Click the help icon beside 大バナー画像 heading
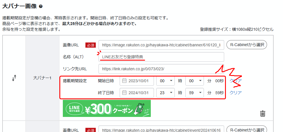The height and width of the screenshot is (132, 283). click(x=41, y=6)
